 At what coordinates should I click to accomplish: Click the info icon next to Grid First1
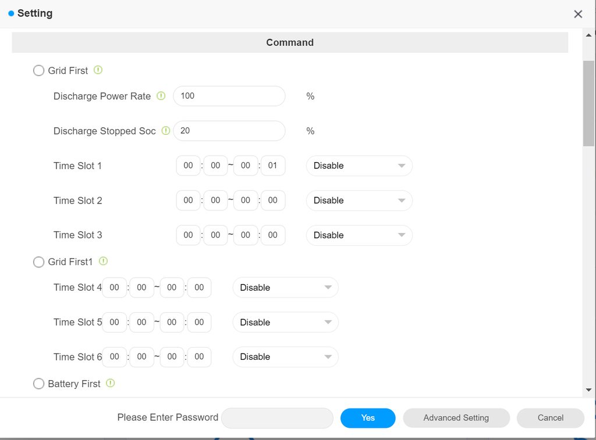point(103,262)
